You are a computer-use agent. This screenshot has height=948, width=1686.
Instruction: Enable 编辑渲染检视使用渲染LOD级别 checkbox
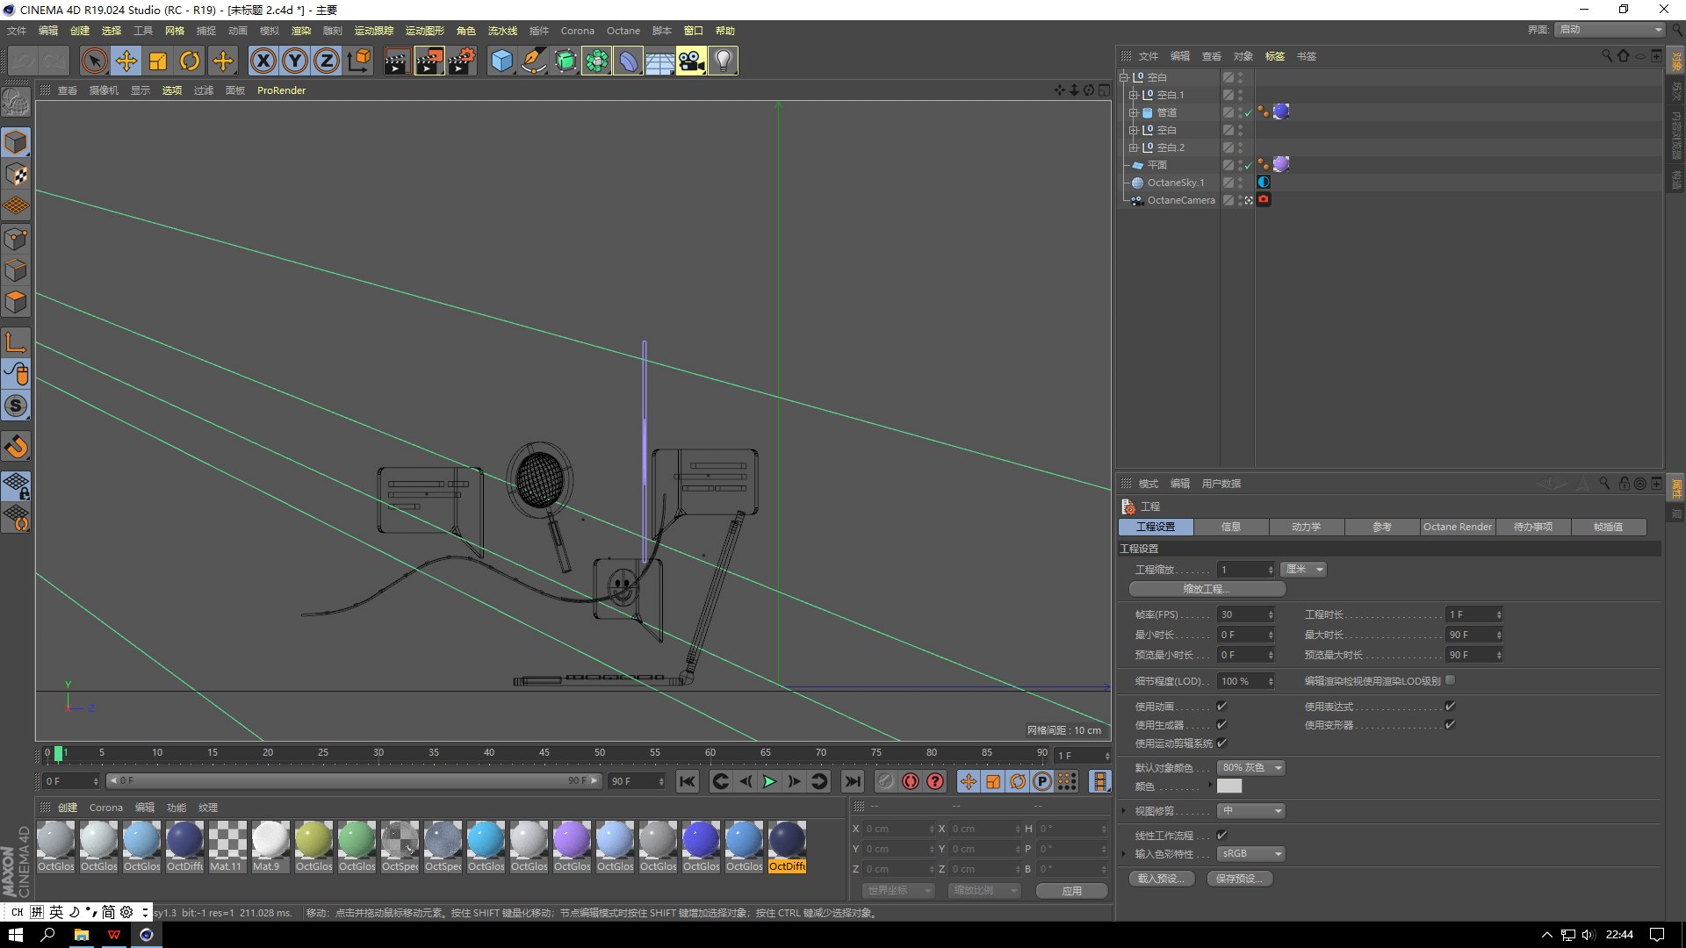point(1450,680)
